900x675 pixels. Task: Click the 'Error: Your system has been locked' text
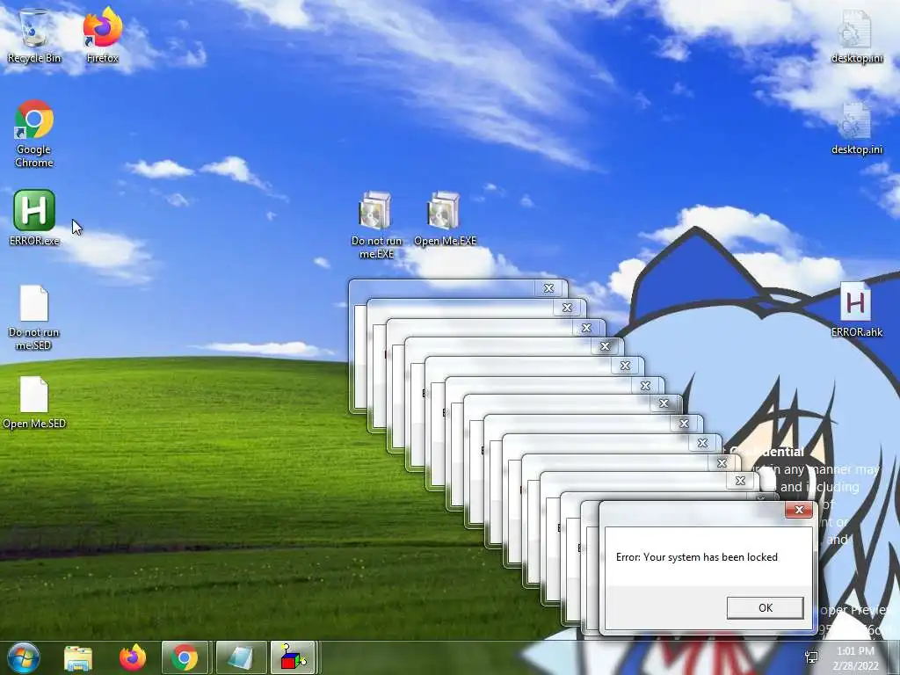(697, 557)
